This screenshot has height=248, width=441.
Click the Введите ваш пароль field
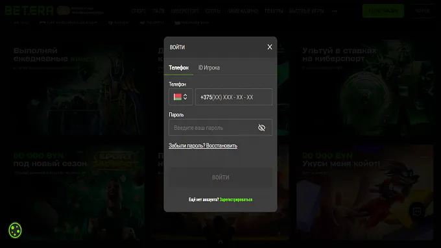click(220, 127)
